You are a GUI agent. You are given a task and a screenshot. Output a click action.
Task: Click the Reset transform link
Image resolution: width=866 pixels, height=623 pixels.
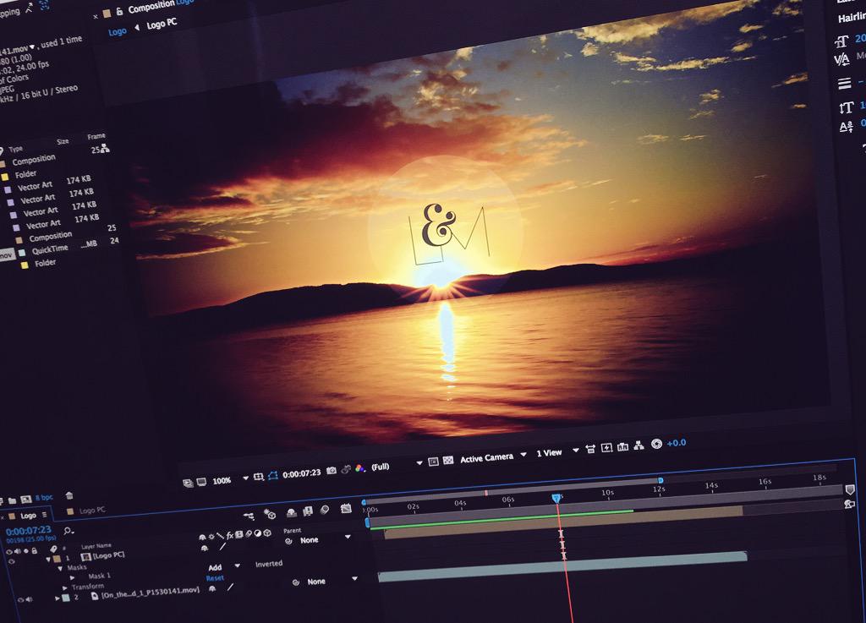215,577
